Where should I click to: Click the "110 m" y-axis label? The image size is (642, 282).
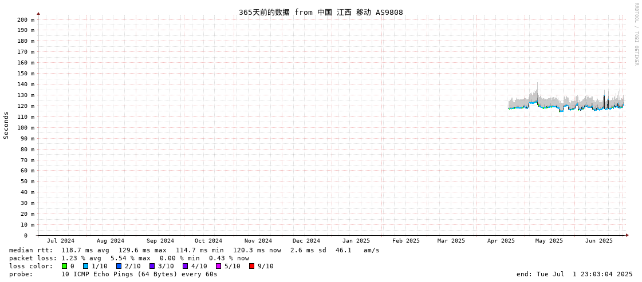coord(26,116)
